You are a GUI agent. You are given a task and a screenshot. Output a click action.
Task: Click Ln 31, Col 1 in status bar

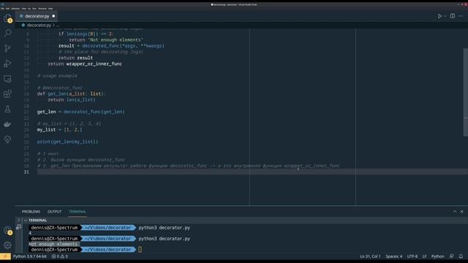point(370,256)
